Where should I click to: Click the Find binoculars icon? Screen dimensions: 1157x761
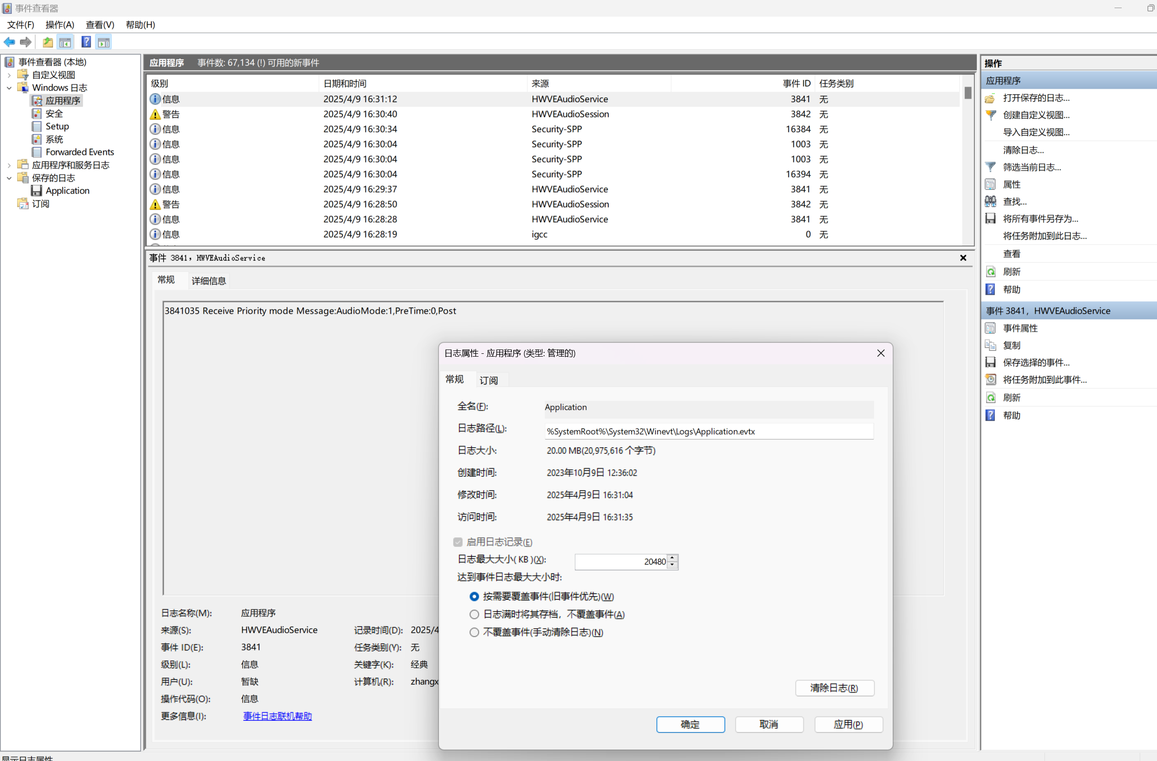[x=990, y=201]
